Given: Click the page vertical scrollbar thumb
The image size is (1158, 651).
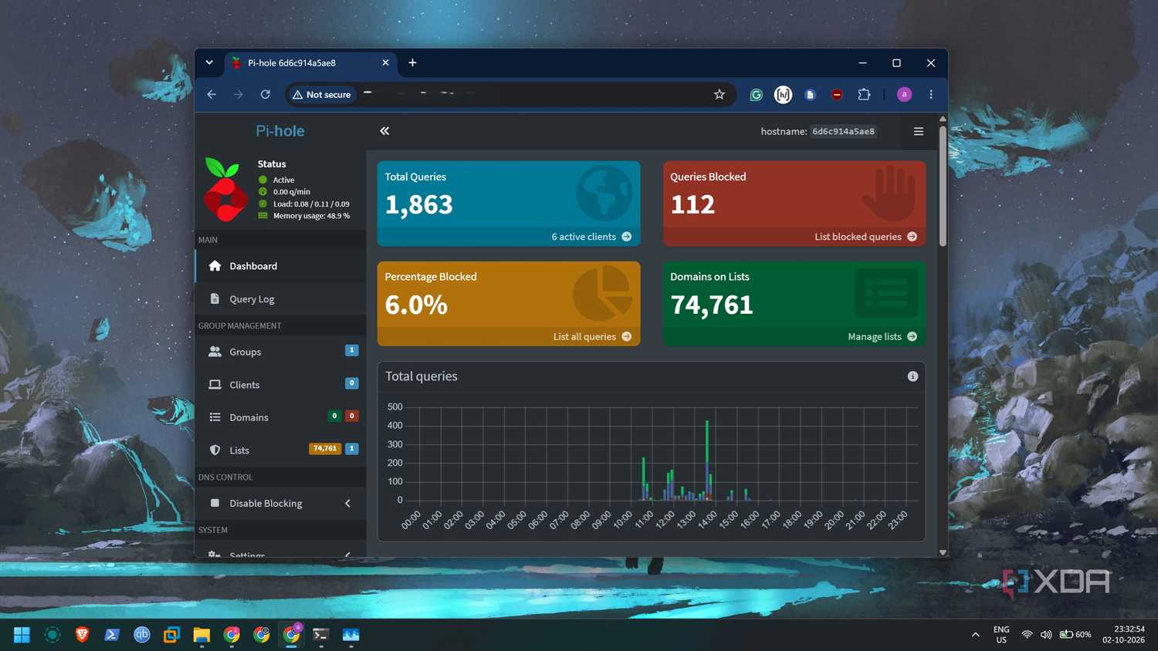Looking at the screenshot, I should click(x=943, y=186).
